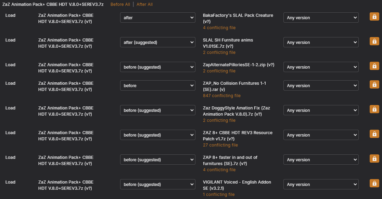Screen dimensions: 382x199
Task: Open version dropdown for VIGILANT Voiced English Addon
Action: click(x=321, y=184)
